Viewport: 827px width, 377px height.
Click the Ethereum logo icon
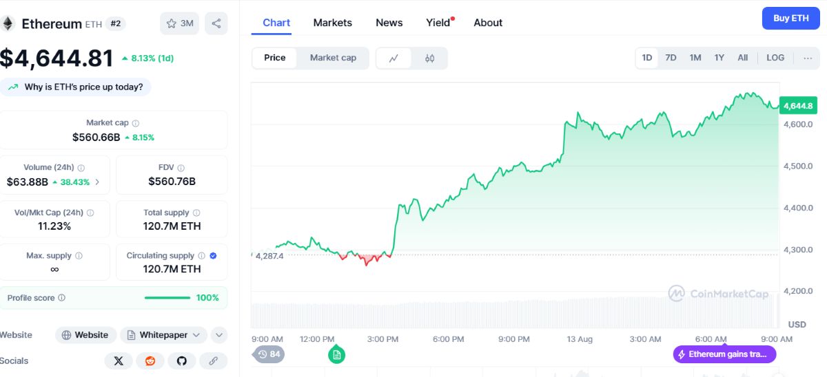(x=8, y=23)
